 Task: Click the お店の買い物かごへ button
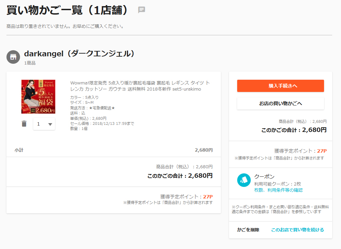[281, 103]
